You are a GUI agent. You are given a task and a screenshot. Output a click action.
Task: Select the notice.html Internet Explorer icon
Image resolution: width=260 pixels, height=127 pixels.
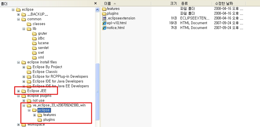click(104, 28)
